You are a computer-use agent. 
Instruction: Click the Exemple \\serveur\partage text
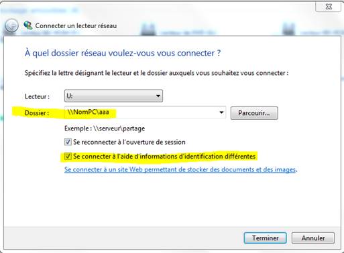(x=105, y=129)
